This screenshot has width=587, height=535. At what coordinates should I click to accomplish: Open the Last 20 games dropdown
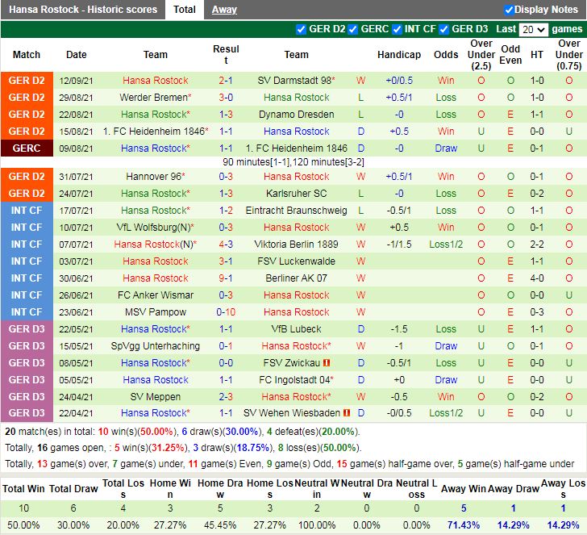pyautogui.click(x=533, y=29)
